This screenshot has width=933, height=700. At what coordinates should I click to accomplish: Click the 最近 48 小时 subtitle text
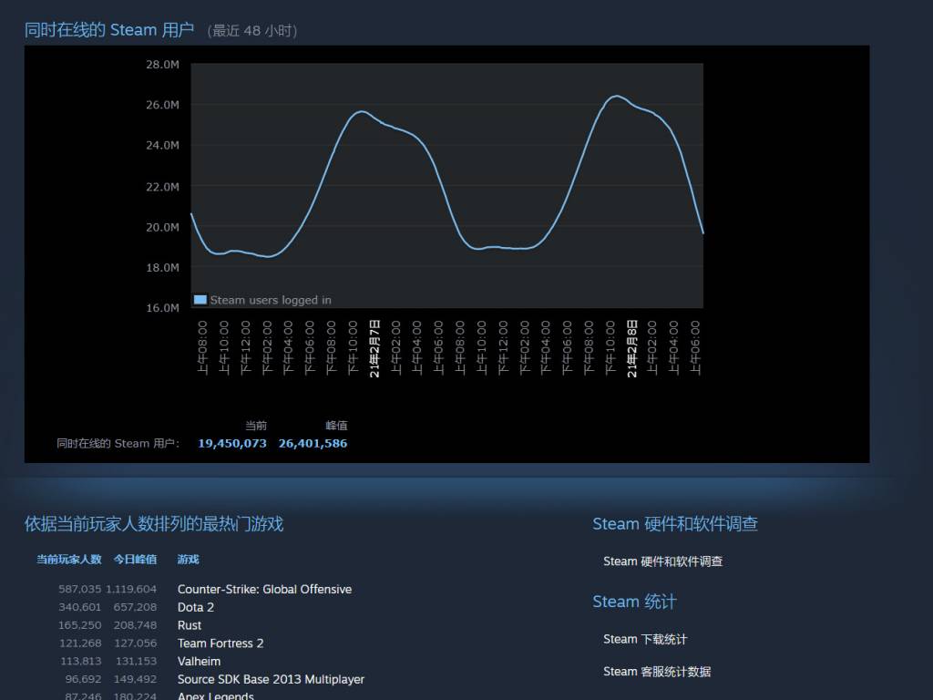click(x=251, y=30)
